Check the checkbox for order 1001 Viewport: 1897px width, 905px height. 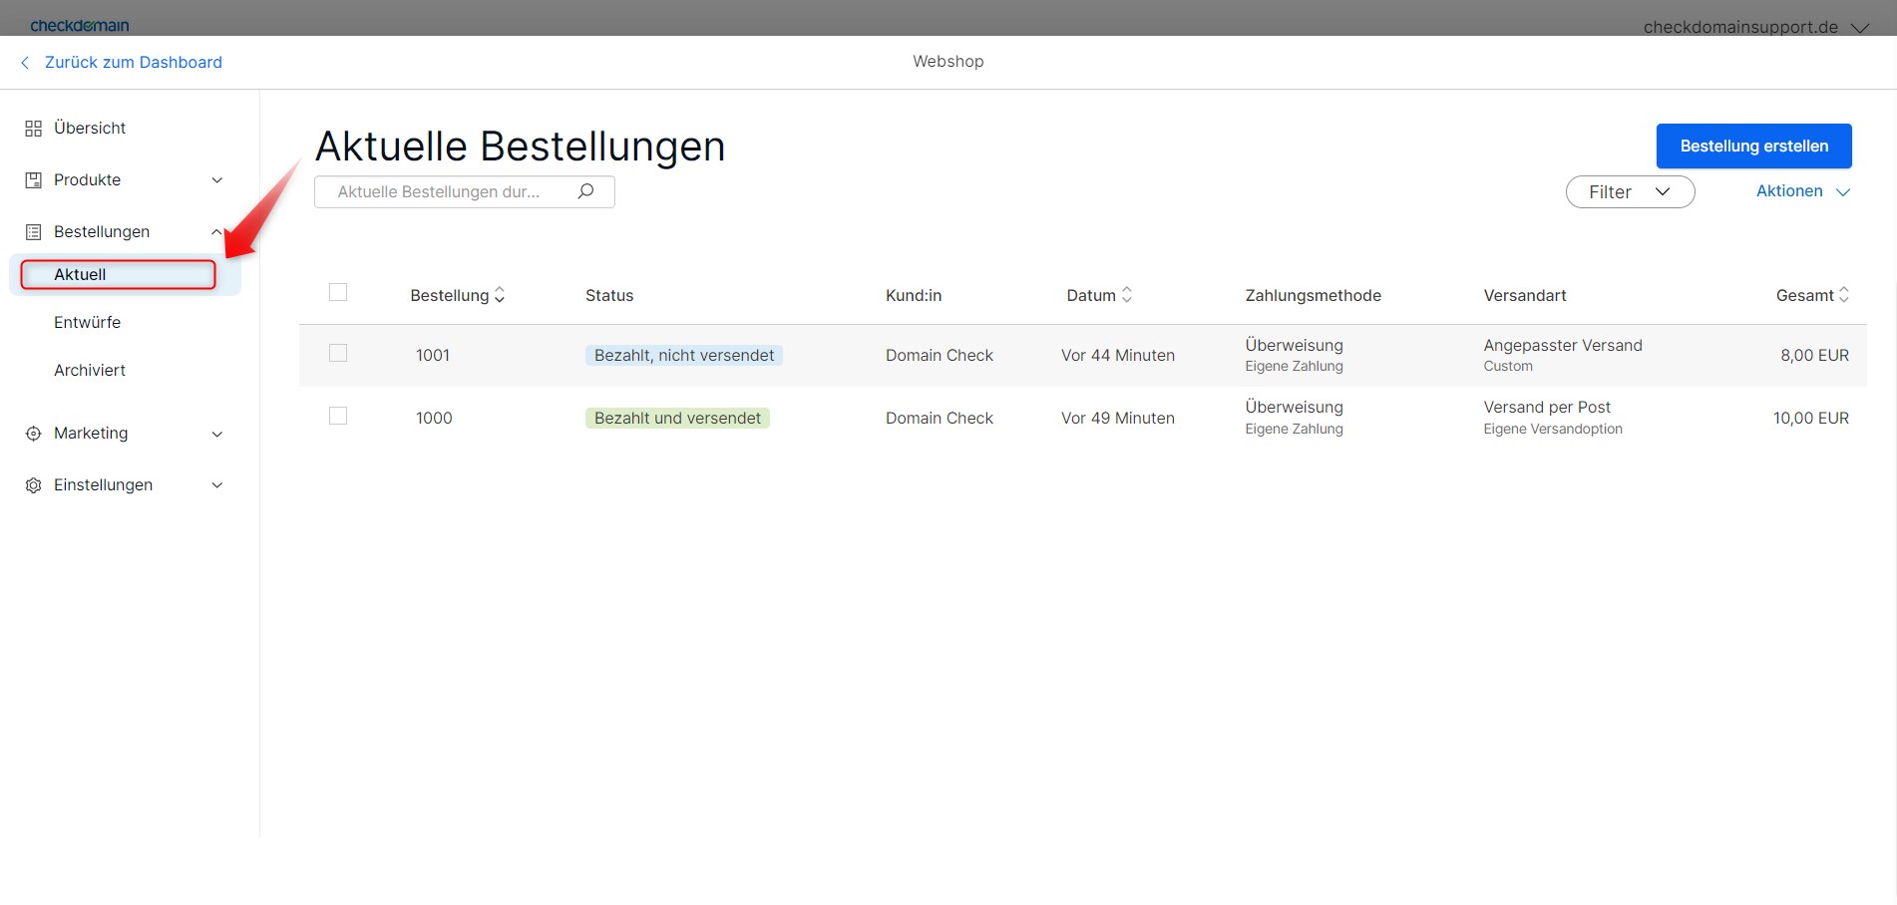[x=338, y=353]
